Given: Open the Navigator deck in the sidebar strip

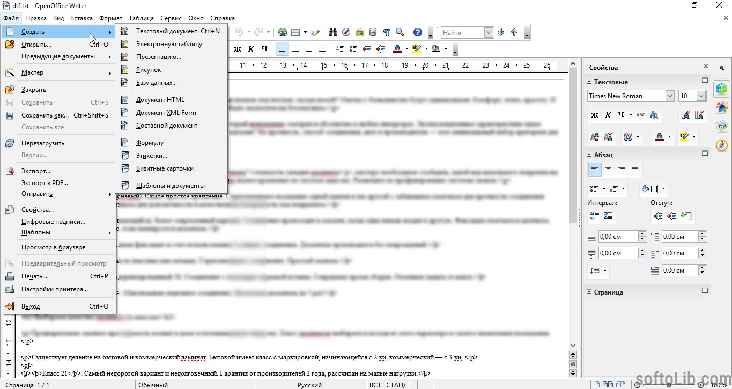Looking at the screenshot, I should pos(722,145).
